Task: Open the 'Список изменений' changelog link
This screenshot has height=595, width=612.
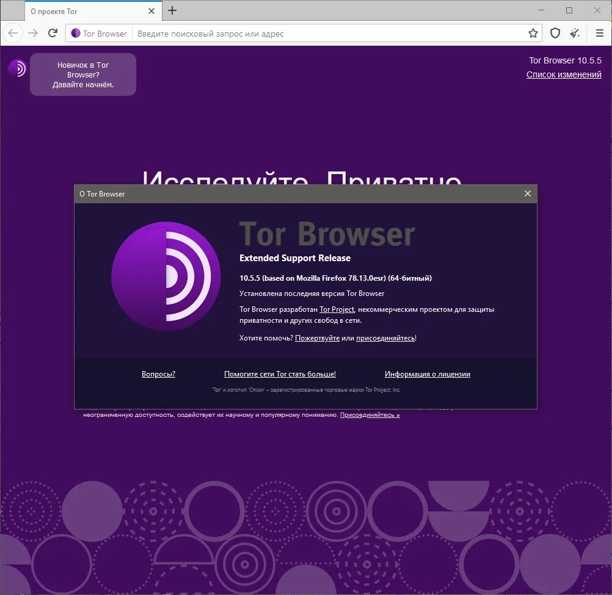Action: coord(564,74)
